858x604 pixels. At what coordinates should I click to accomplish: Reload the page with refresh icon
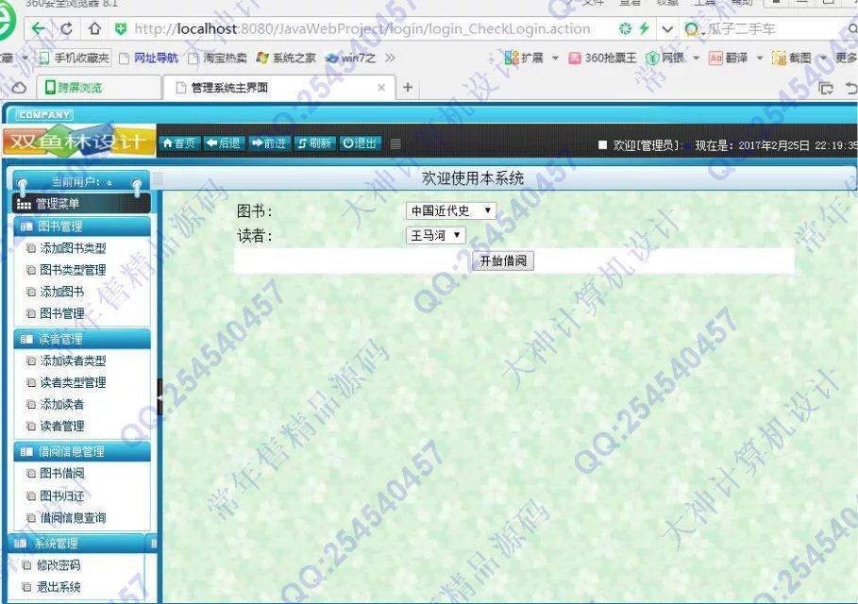pyautogui.click(x=67, y=28)
